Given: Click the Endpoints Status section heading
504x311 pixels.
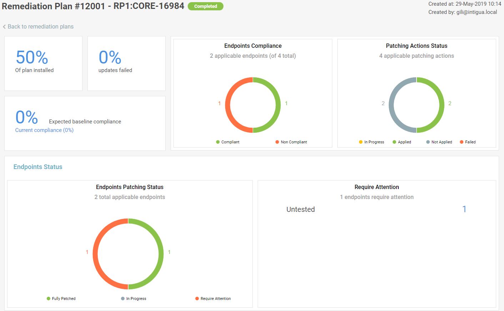Looking at the screenshot, I should click(38, 167).
